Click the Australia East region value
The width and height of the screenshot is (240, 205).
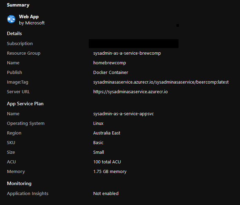[107, 133]
